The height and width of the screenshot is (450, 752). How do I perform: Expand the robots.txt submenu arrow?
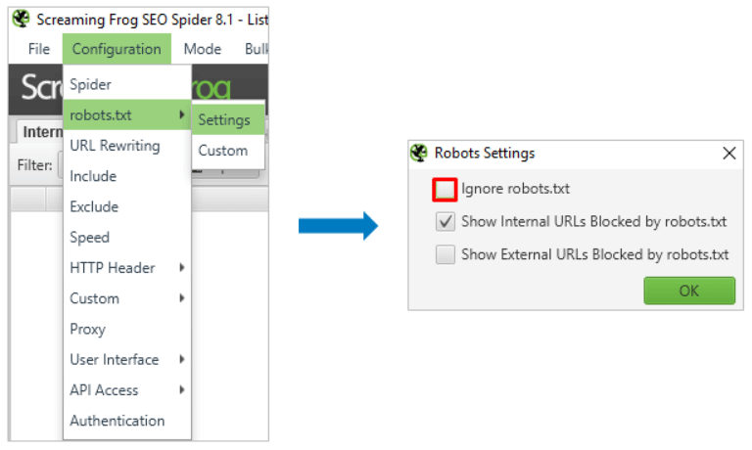click(x=182, y=114)
